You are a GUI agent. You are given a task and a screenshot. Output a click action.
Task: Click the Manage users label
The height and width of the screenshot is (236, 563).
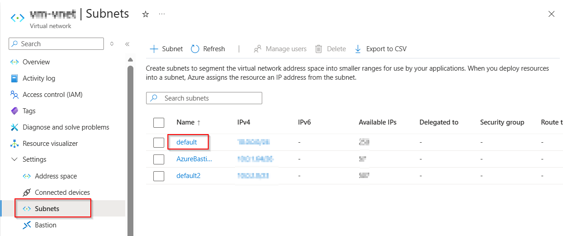coord(286,49)
